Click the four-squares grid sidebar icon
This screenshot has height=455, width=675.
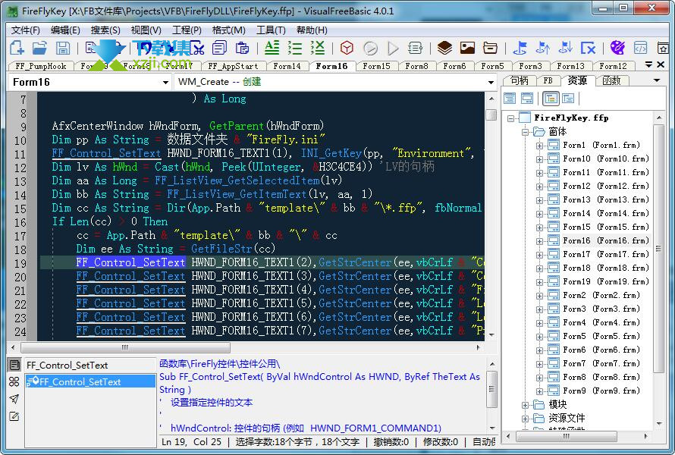(x=14, y=382)
